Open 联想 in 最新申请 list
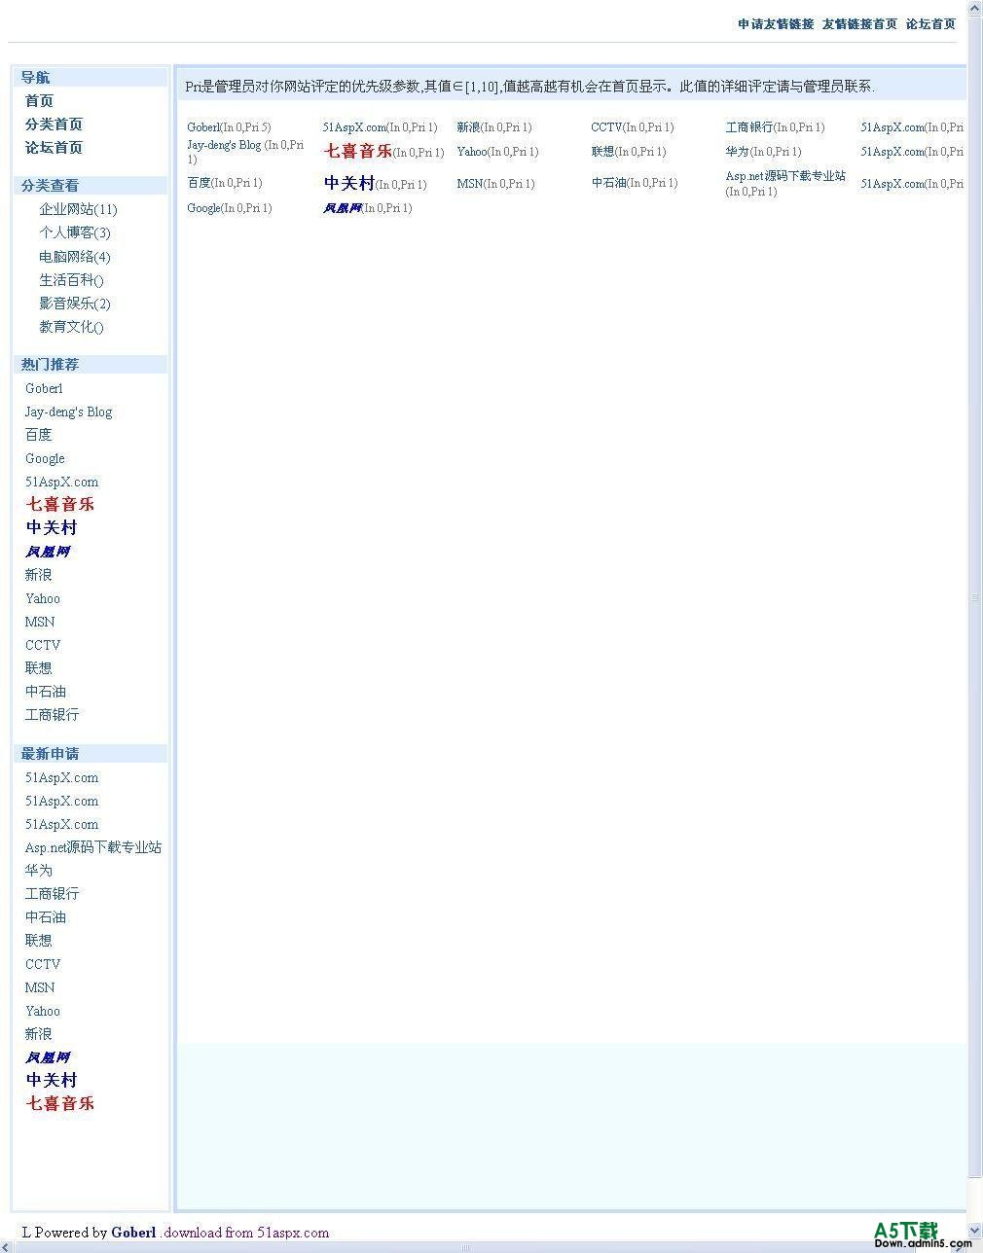Screen dimensions: 983x1253 pyautogui.click(x=38, y=941)
